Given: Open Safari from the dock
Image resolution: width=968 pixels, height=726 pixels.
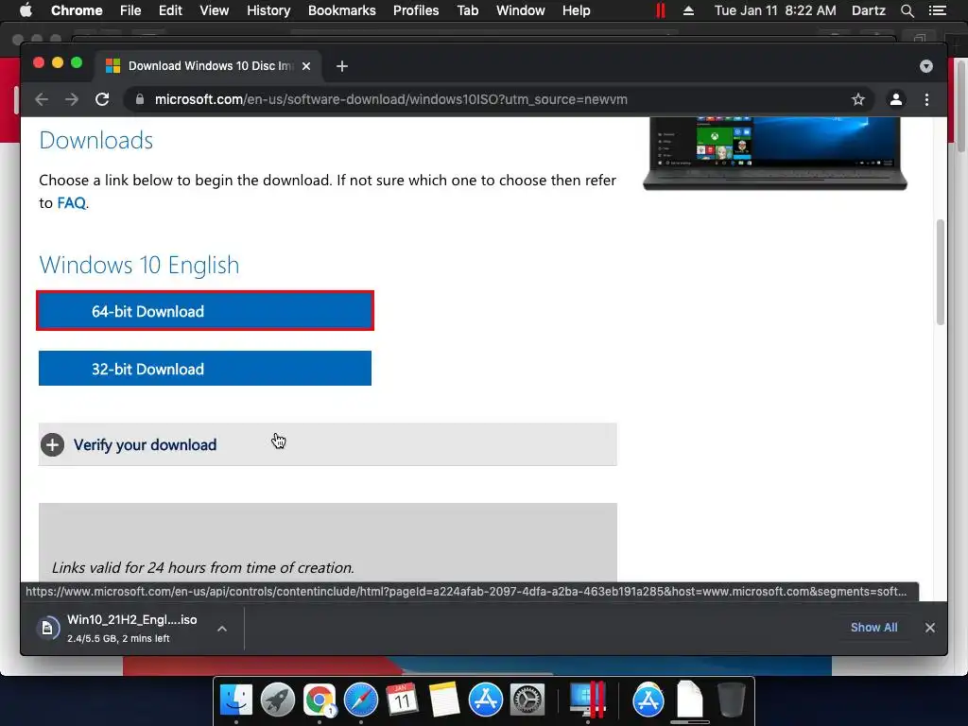Looking at the screenshot, I should pyautogui.click(x=360, y=700).
